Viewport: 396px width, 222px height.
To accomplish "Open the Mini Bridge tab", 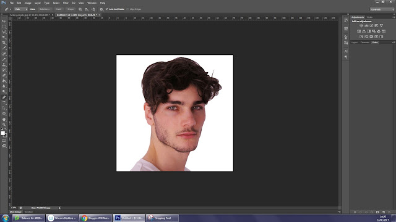I will tap(15, 212).
